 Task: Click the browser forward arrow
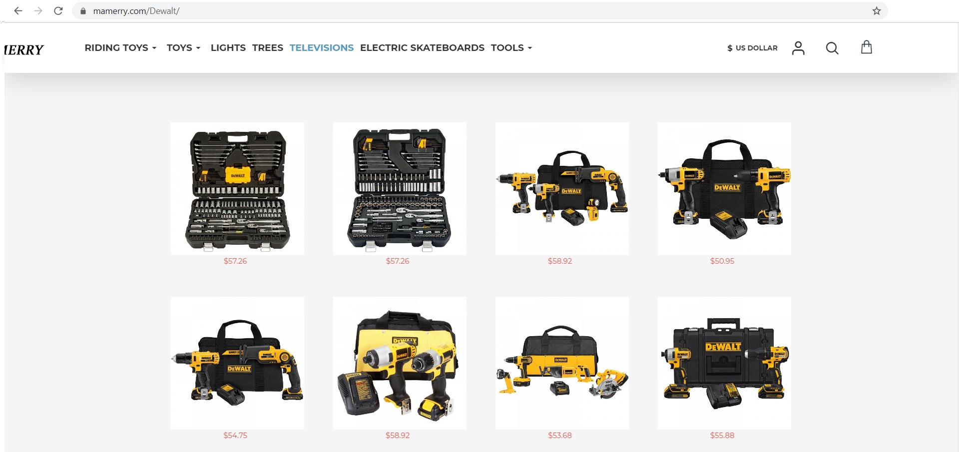[38, 11]
